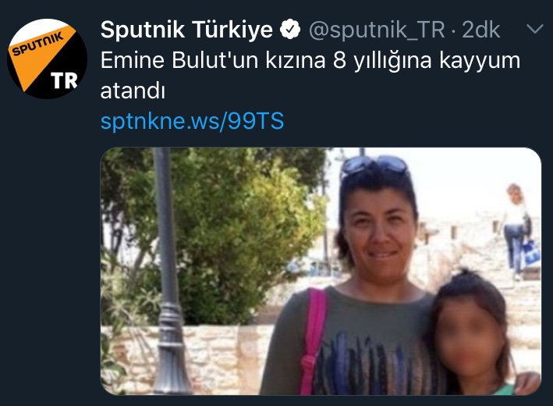
Task: Click the pink bag strap in the photo
Action: click(312, 340)
